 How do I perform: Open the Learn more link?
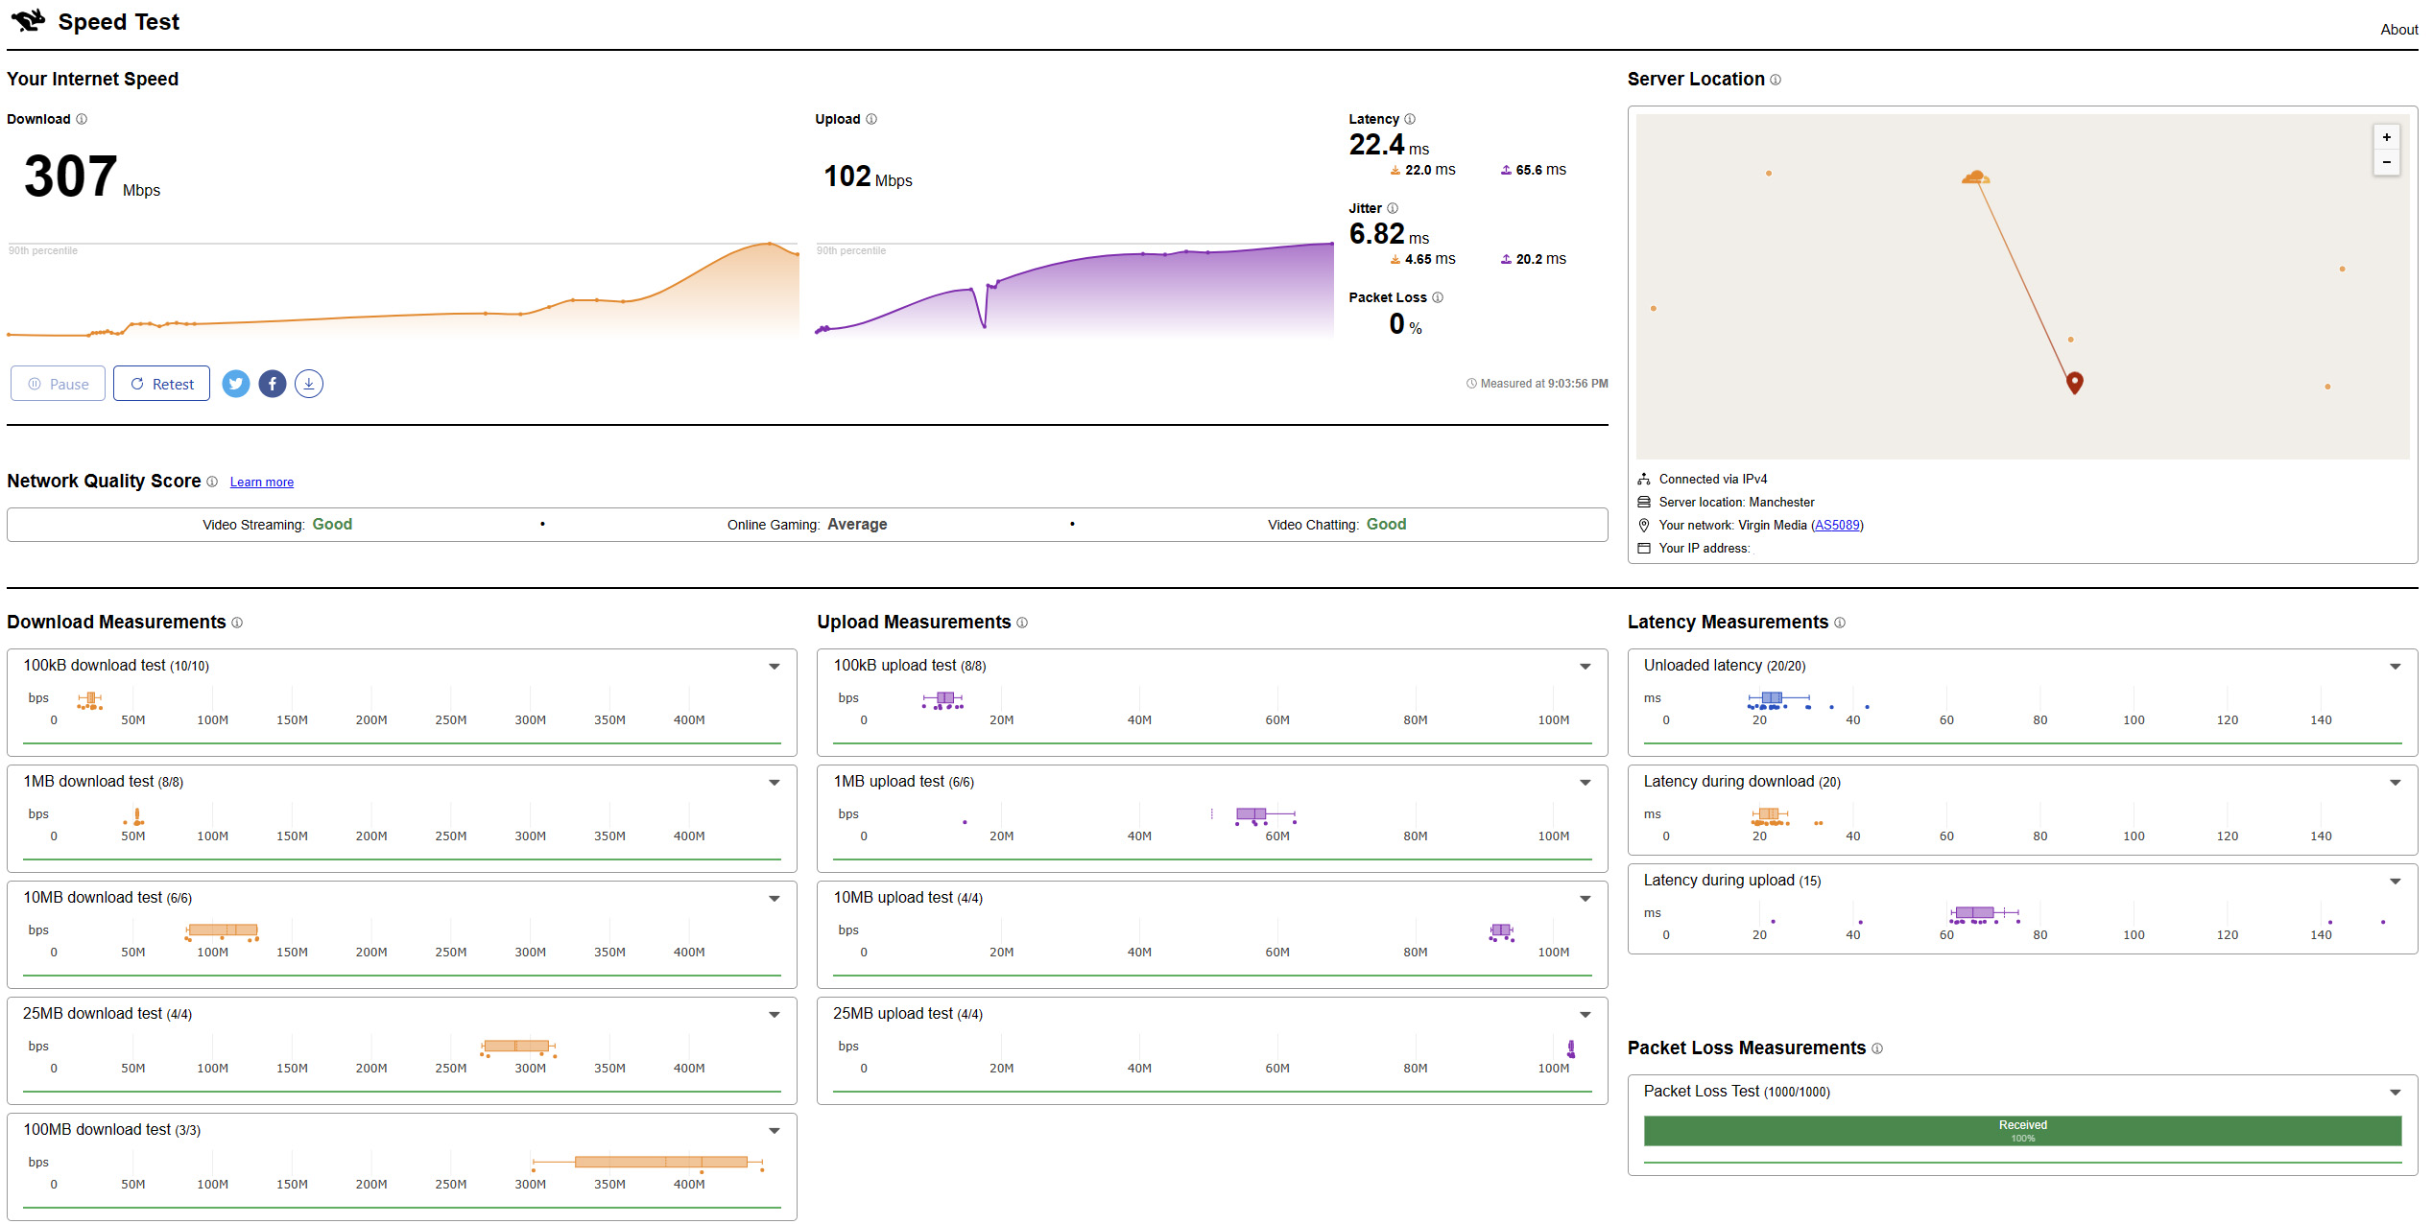click(x=262, y=483)
